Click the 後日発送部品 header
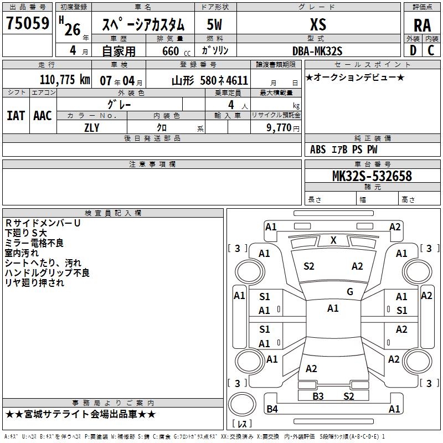 tap(152, 138)
